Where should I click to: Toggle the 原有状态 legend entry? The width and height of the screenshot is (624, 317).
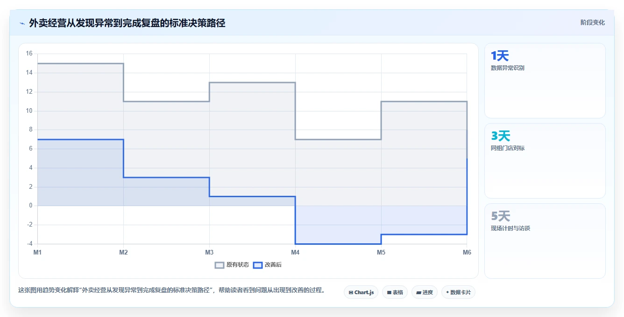(x=232, y=265)
